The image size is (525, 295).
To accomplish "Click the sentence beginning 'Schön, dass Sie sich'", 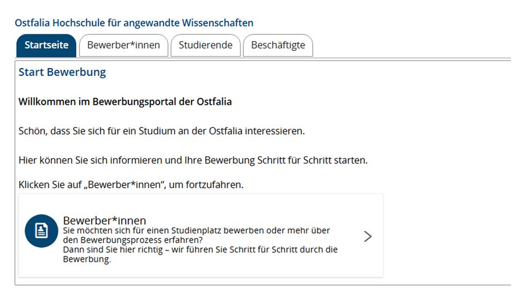I will (162, 131).
